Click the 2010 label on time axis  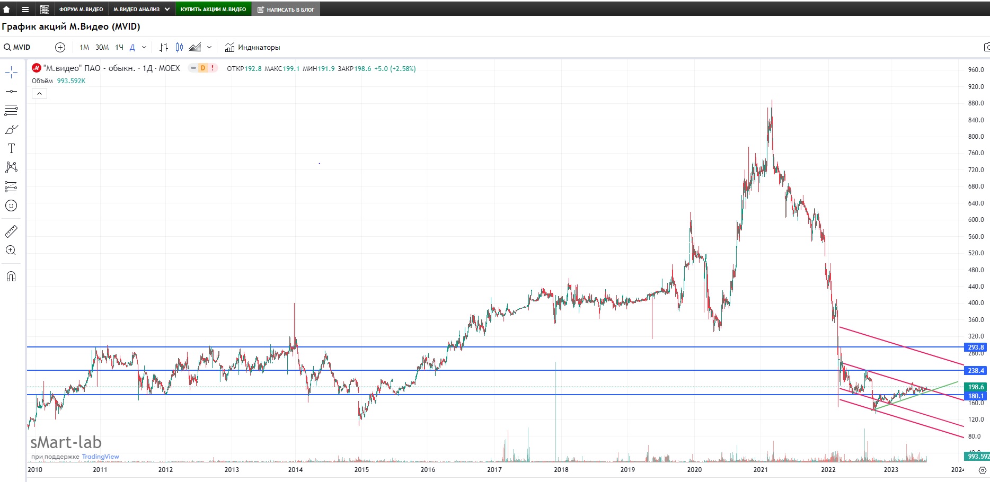coord(35,470)
